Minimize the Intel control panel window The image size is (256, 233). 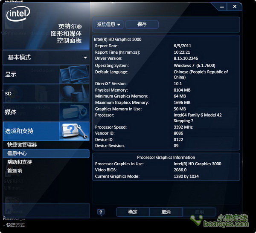tap(222, 7)
